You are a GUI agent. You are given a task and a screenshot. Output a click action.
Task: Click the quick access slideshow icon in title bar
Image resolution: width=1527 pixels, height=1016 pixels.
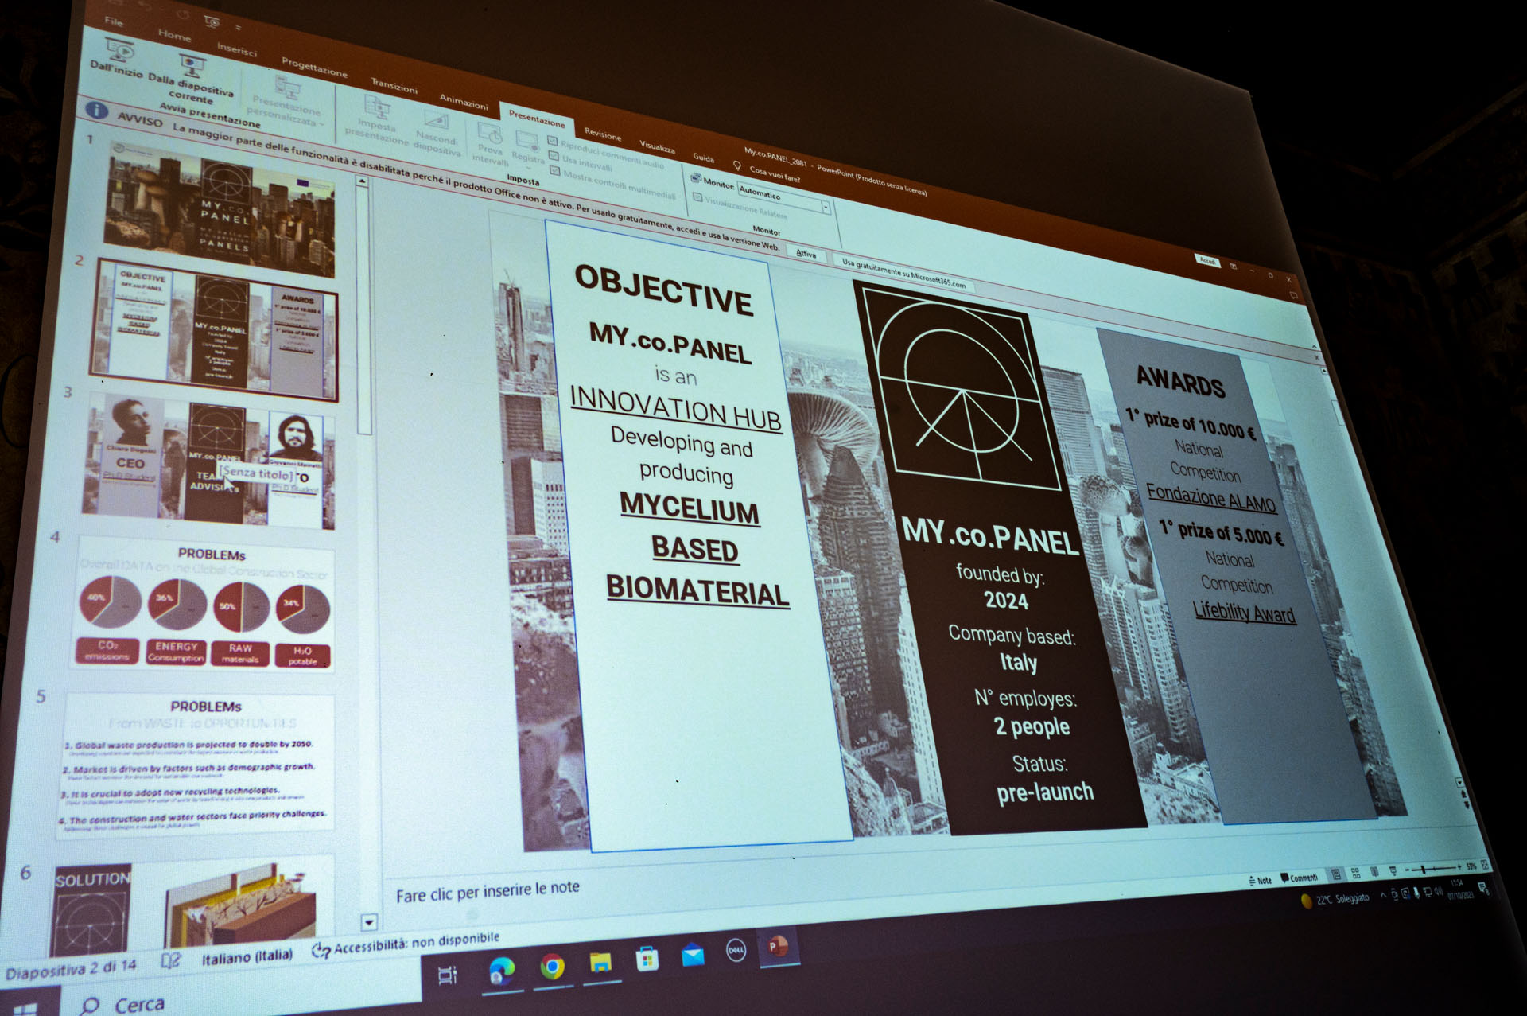pyautogui.click(x=212, y=21)
